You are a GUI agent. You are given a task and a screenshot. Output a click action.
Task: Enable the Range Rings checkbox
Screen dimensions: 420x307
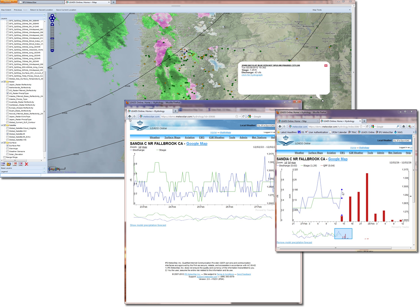coord(5,157)
